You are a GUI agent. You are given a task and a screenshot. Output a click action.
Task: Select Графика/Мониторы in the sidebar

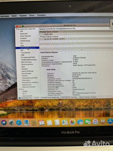pos(29,60)
